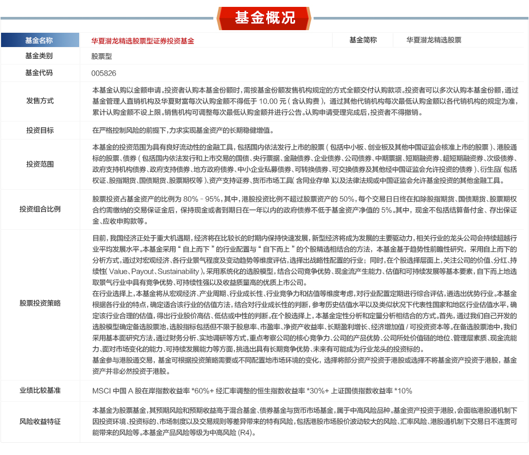Select the 股票型 fund type value
Viewport: 529px width, 455px height.
101,56
